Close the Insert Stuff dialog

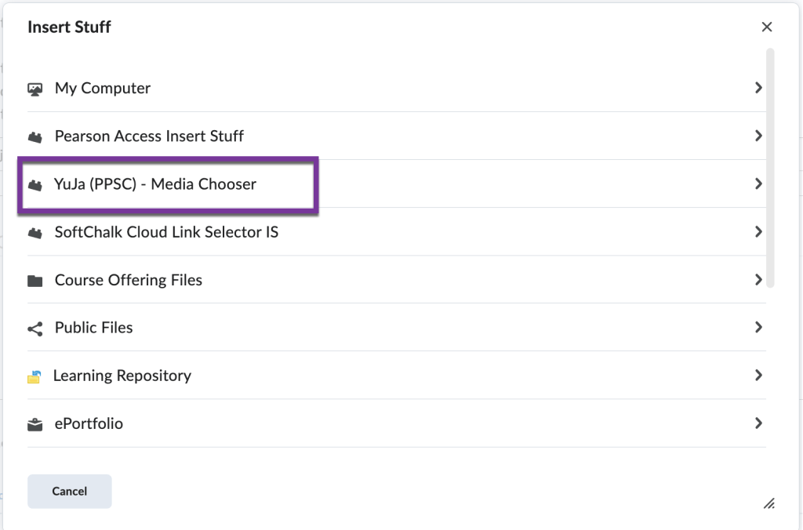click(x=766, y=26)
